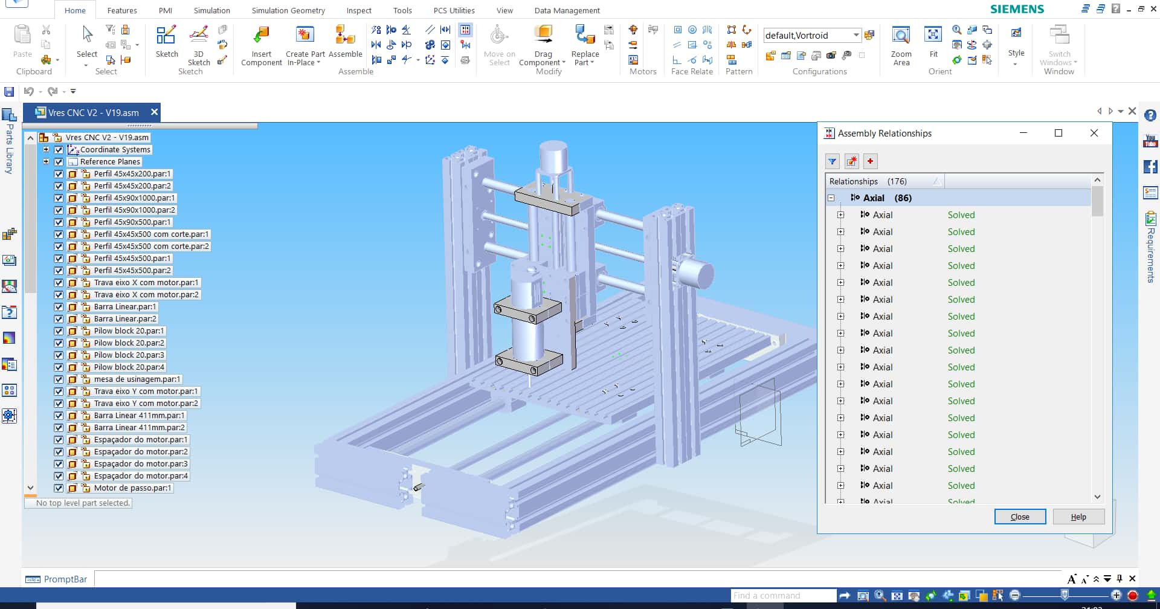Image resolution: width=1160 pixels, height=609 pixels.
Task: Uncheck the mesa de usinagem.par:1 checkbox
Action: click(x=59, y=379)
